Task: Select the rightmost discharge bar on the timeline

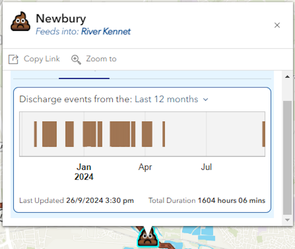Action: click(264, 134)
